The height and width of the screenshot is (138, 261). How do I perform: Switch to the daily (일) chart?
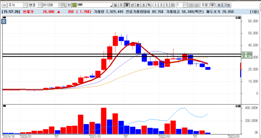[115, 5]
